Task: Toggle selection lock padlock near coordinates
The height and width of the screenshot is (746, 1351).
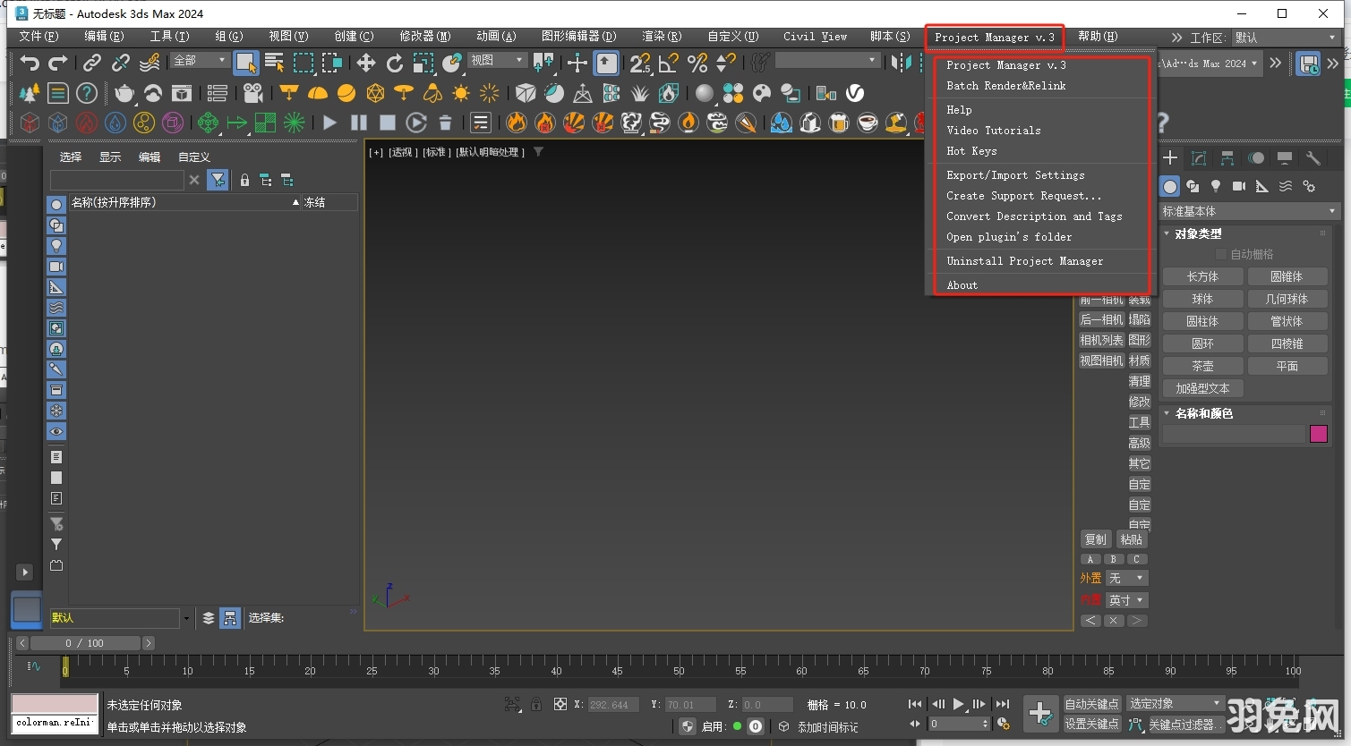Action: (x=535, y=704)
